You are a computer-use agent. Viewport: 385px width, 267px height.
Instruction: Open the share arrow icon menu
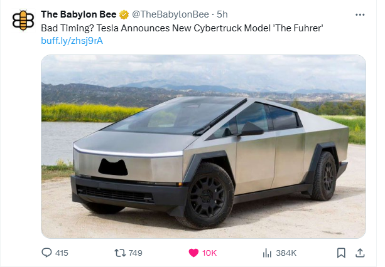(360, 253)
